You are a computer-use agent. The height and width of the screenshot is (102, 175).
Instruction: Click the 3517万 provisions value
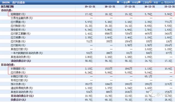[89, 84]
